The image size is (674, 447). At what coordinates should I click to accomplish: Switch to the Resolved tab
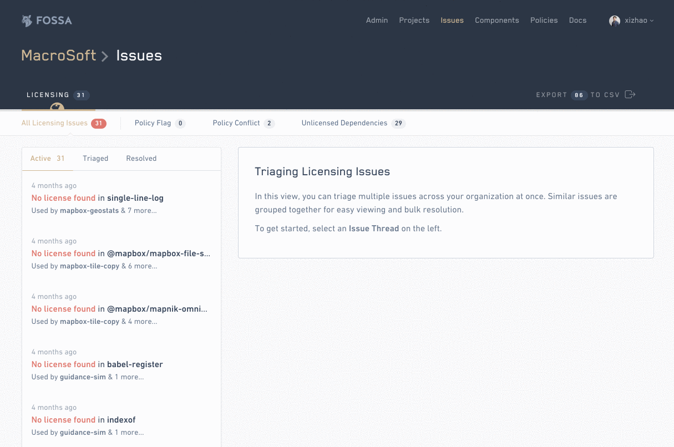click(141, 159)
